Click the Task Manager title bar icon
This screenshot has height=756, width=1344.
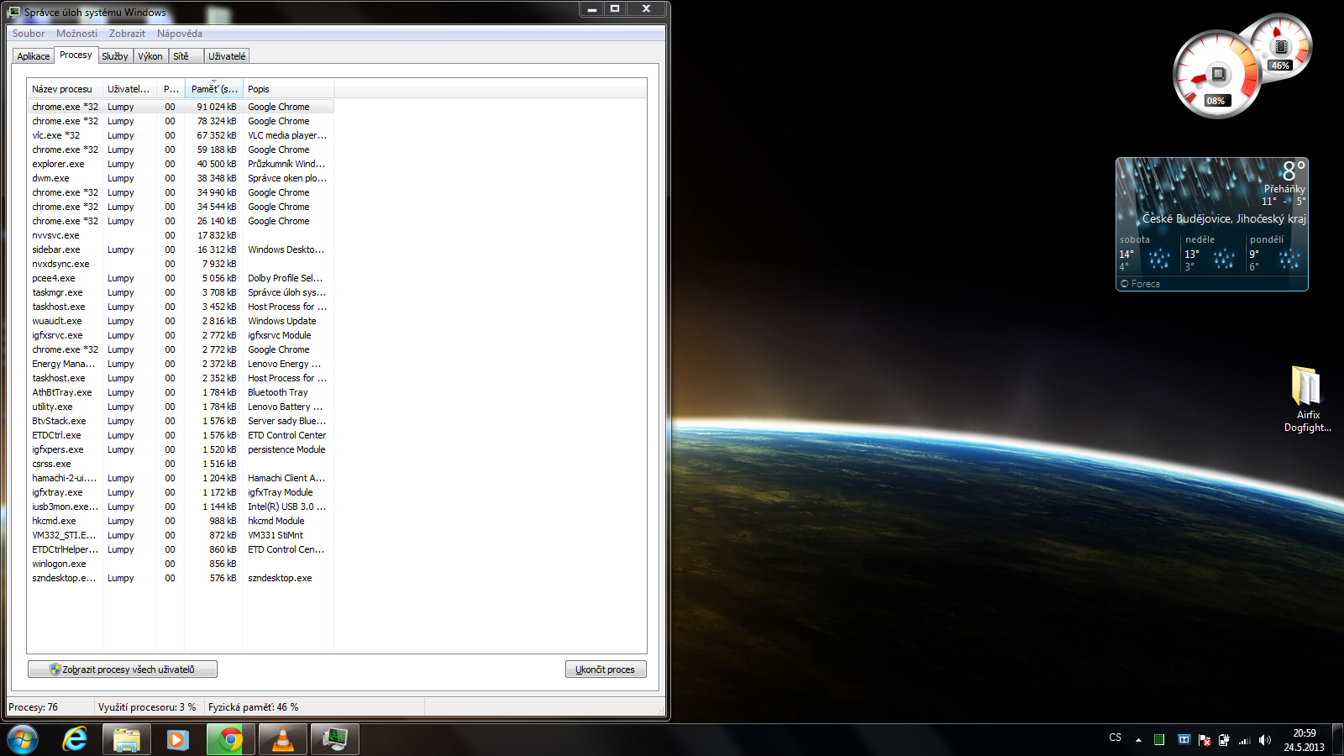point(13,12)
